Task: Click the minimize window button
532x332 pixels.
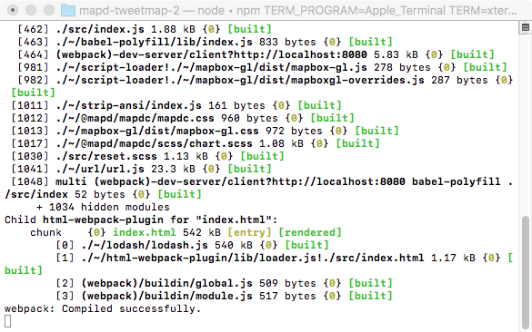Action: (x=31, y=10)
